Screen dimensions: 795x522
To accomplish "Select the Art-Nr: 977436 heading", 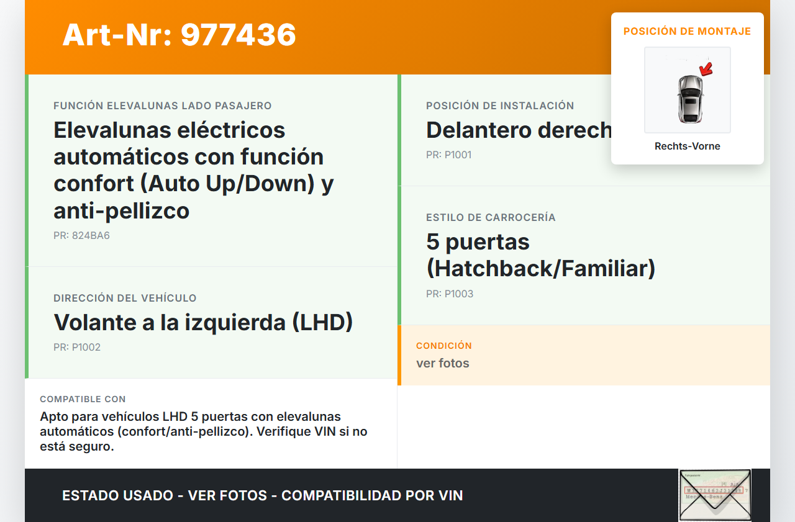I will 179,35.
